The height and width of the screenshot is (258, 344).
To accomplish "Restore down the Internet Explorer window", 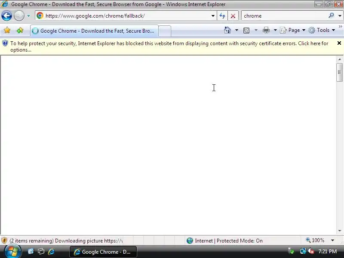I will pyautogui.click(x=328, y=4).
